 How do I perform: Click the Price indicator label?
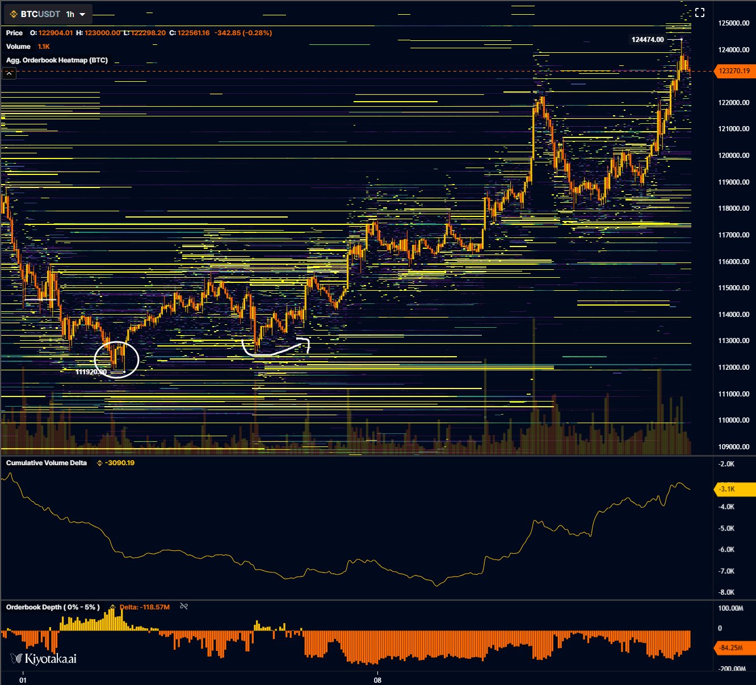pyautogui.click(x=15, y=33)
